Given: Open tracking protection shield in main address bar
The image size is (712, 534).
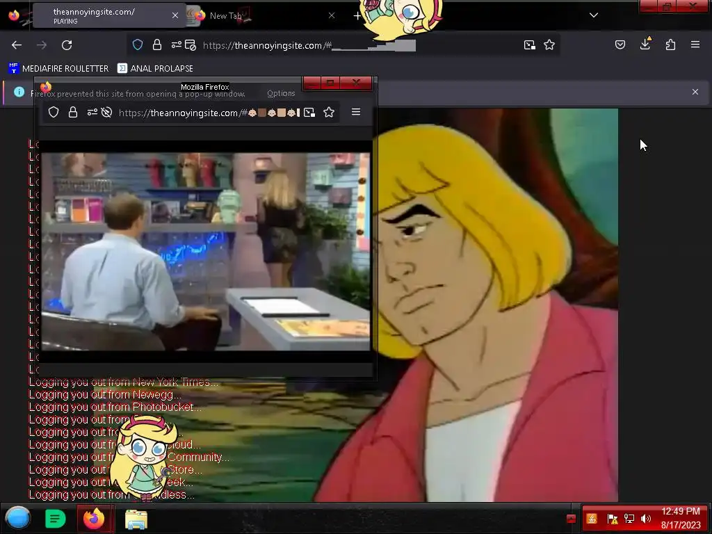Looking at the screenshot, I should coord(138,44).
